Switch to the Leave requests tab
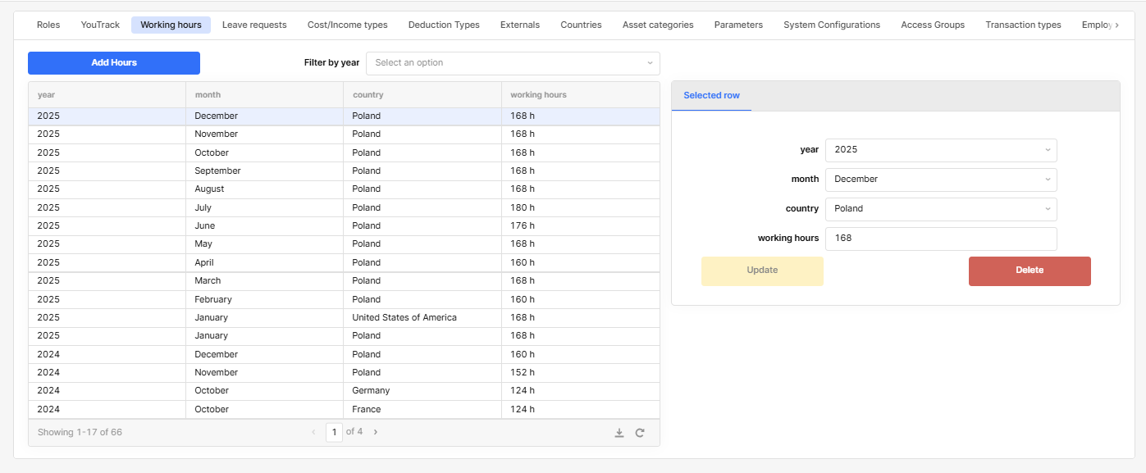 point(254,25)
